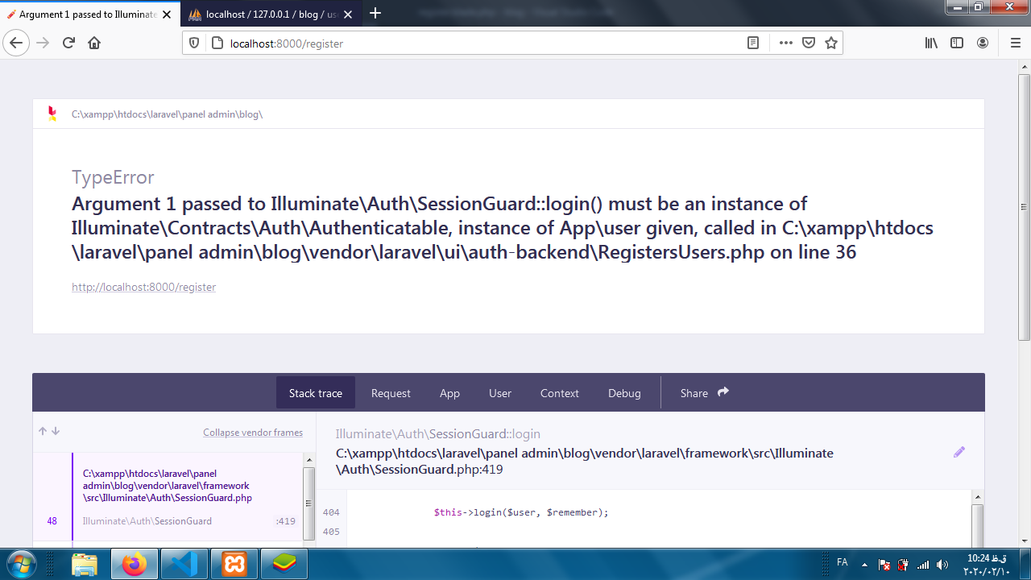Open the Library bookshelf icon
Viewport: 1031px width, 580px height.
click(931, 43)
